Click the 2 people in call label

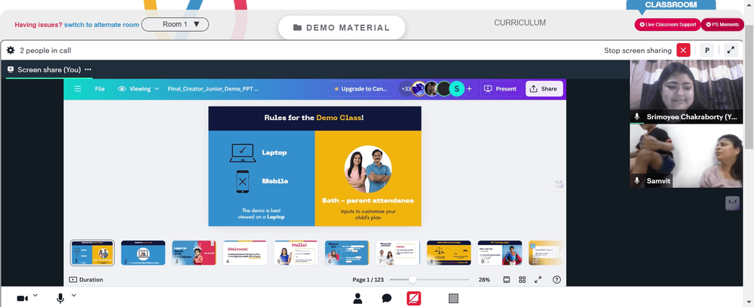46,50
